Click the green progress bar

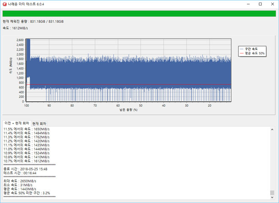point(139,14)
